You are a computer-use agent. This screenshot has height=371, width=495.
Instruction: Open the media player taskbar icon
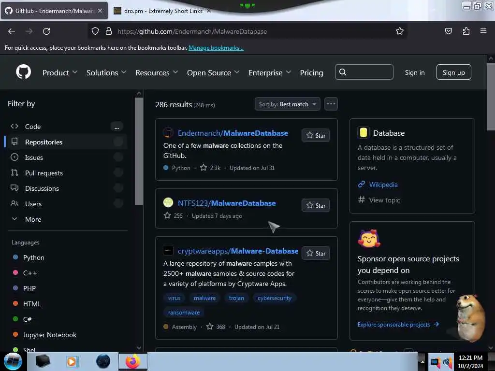click(72, 361)
